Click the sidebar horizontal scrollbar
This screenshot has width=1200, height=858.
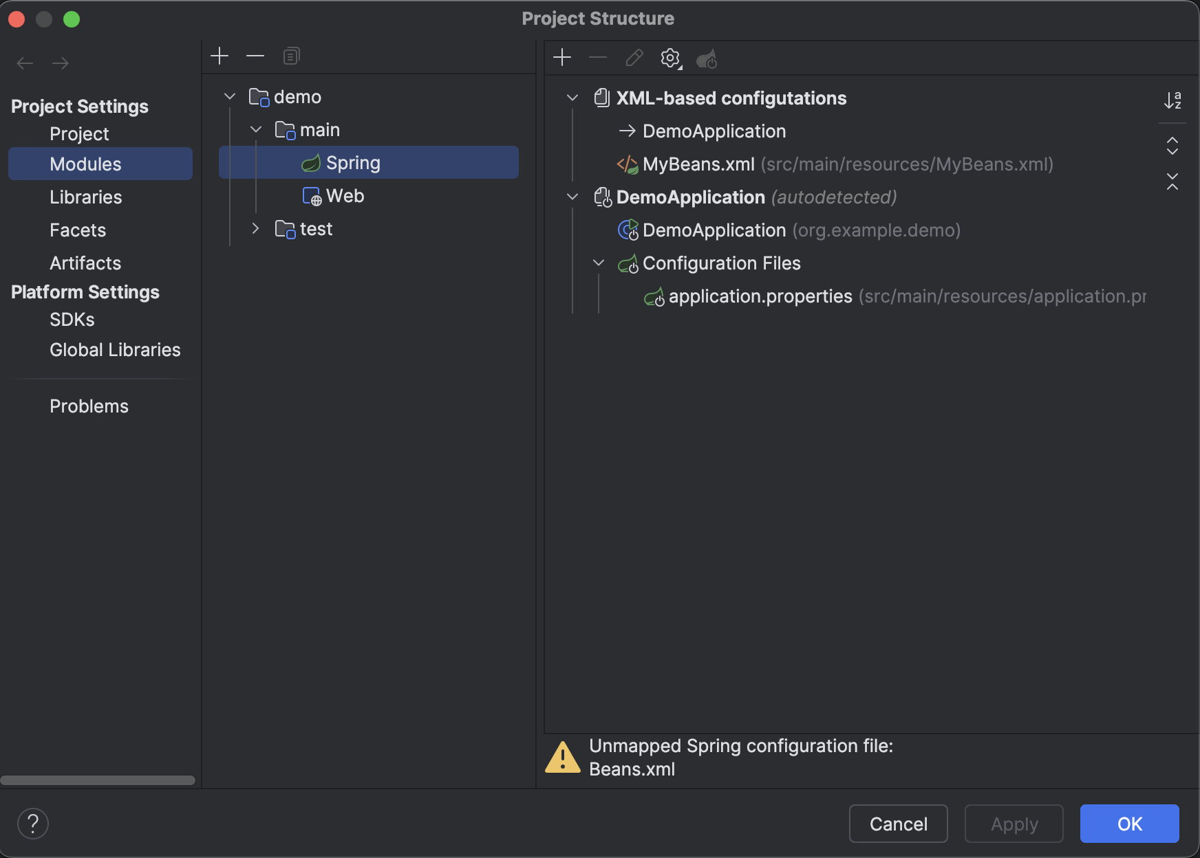(x=98, y=780)
